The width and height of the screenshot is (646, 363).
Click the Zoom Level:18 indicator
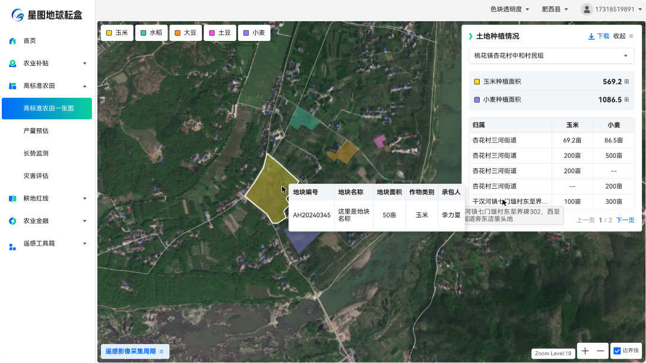coord(553,353)
